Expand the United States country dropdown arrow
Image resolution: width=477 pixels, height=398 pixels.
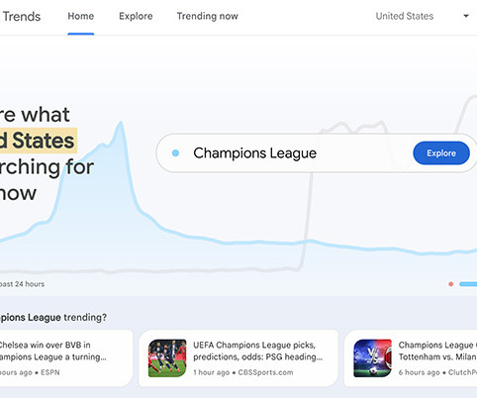(466, 16)
